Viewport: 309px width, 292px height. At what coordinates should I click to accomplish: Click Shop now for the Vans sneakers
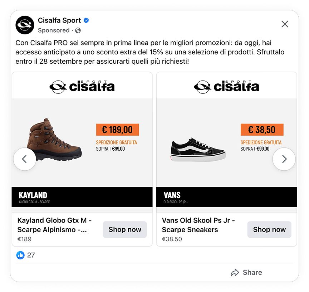[x=269, y=229]
